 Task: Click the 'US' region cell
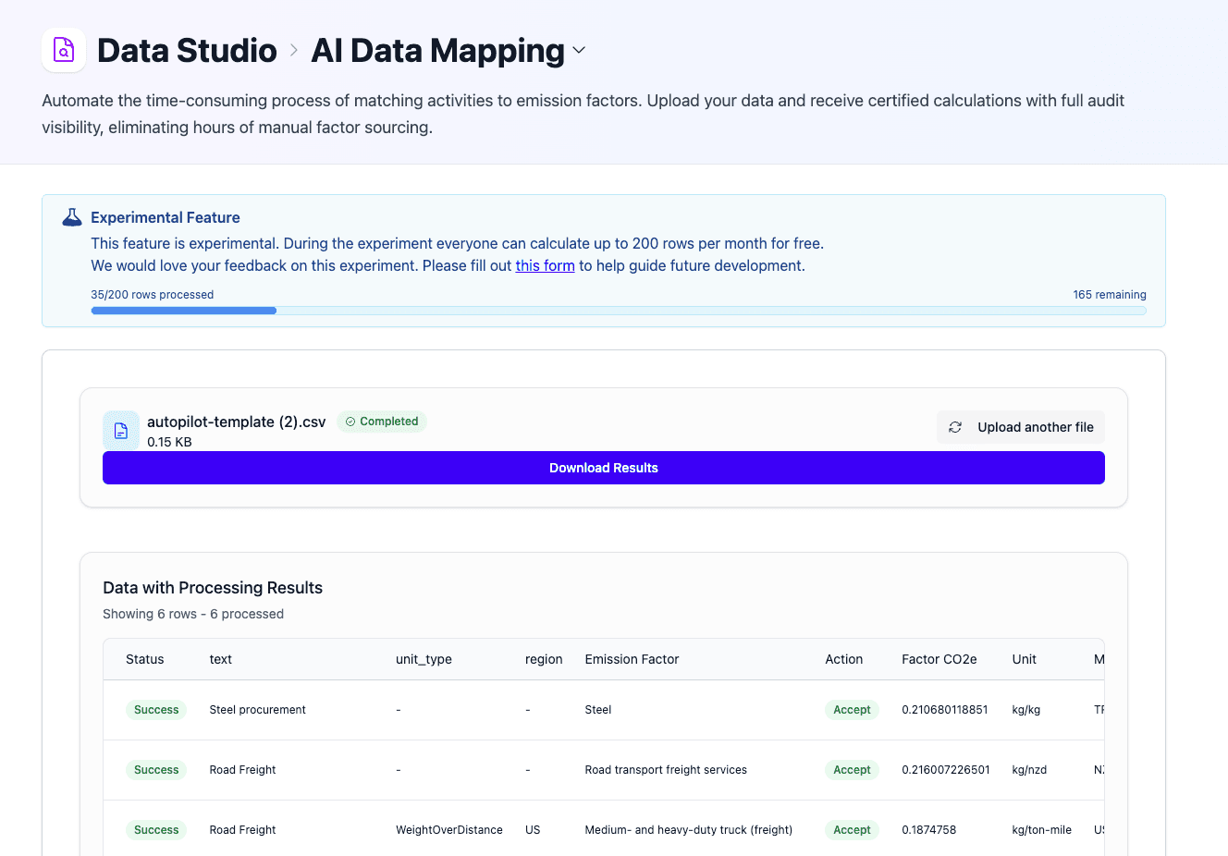tap(533, 830)
